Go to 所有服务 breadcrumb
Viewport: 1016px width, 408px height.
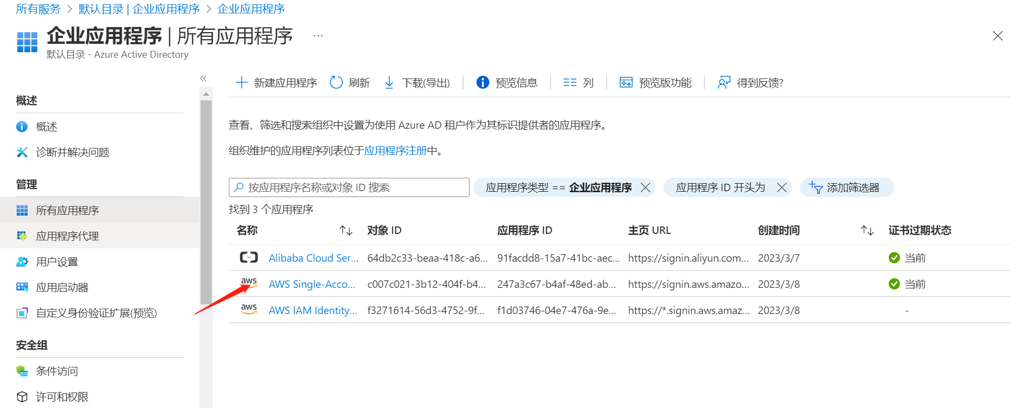click(39, 9)
